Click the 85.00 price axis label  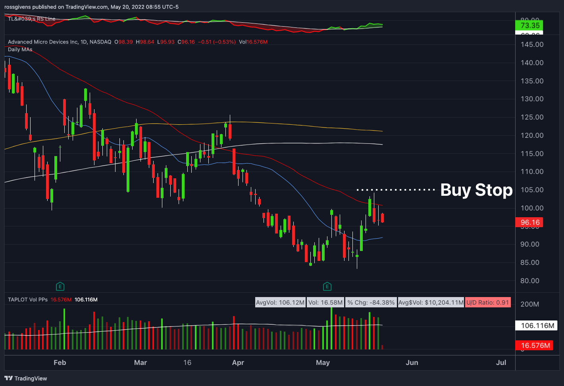[530, 262]
